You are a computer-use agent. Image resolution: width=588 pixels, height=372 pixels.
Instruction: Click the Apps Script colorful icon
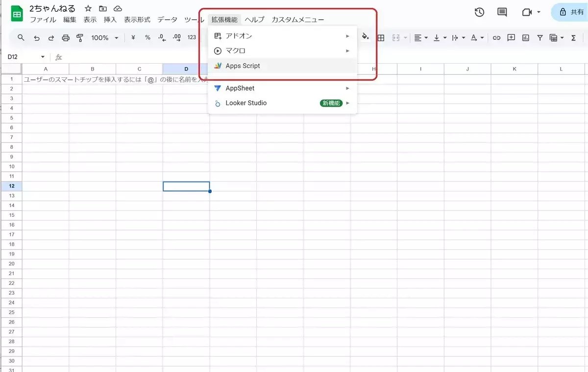coord(218,66)
